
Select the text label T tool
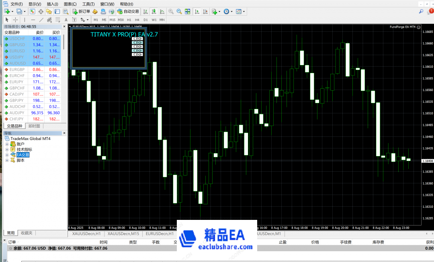[74, 20]
